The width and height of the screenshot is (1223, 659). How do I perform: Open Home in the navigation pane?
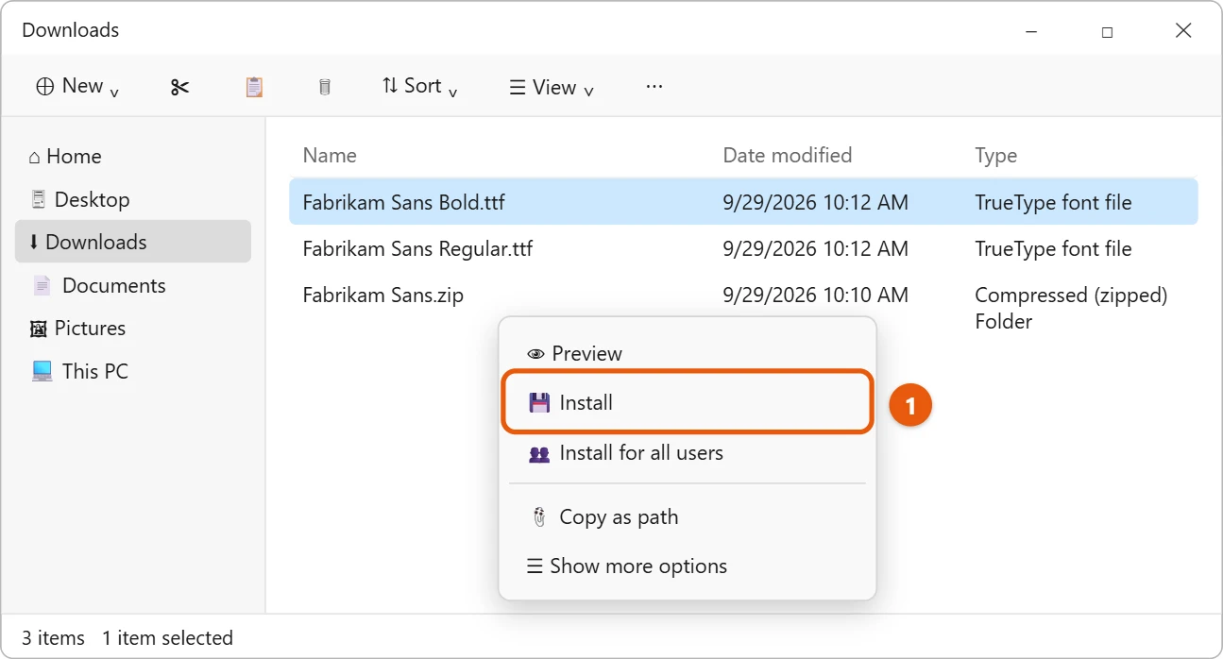coord(133,157)
